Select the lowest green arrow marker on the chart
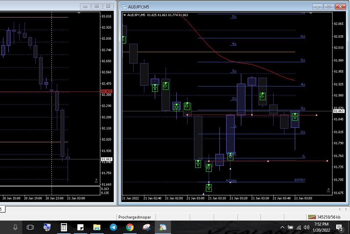The image size is (350, 234). click(209, 187)
